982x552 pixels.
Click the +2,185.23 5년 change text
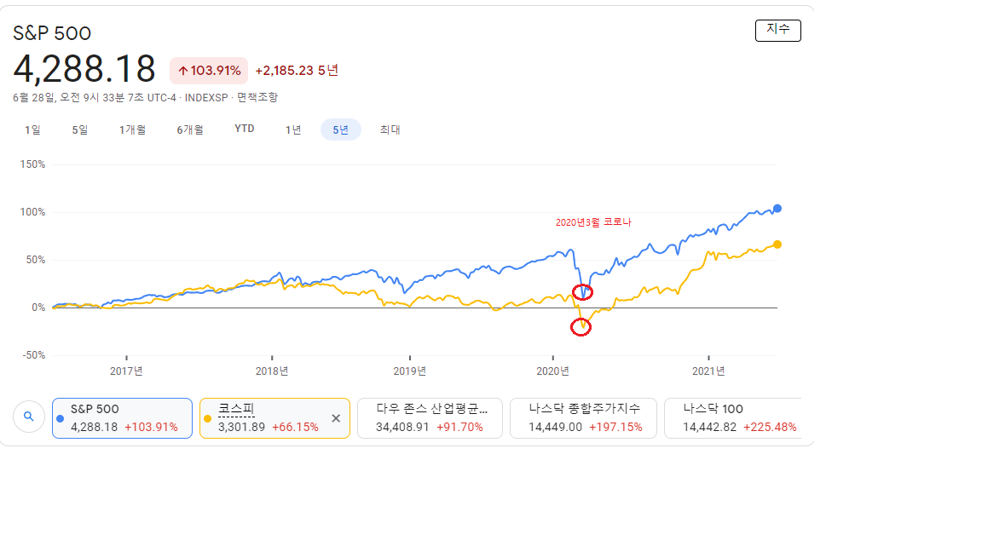(297, 71)
